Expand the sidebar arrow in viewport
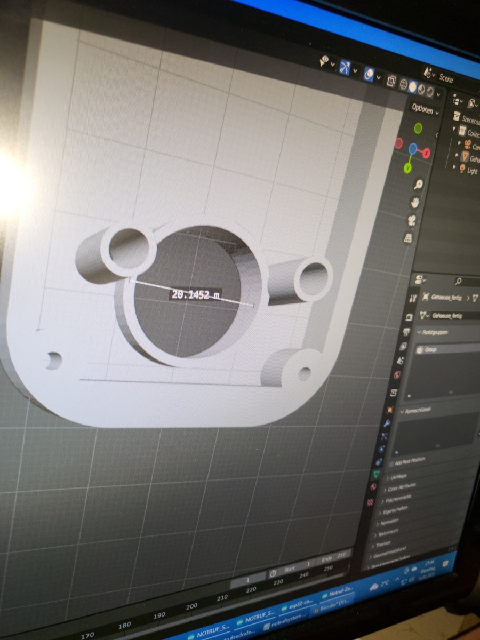Screen dimensions: 480x640 point(437,135)
